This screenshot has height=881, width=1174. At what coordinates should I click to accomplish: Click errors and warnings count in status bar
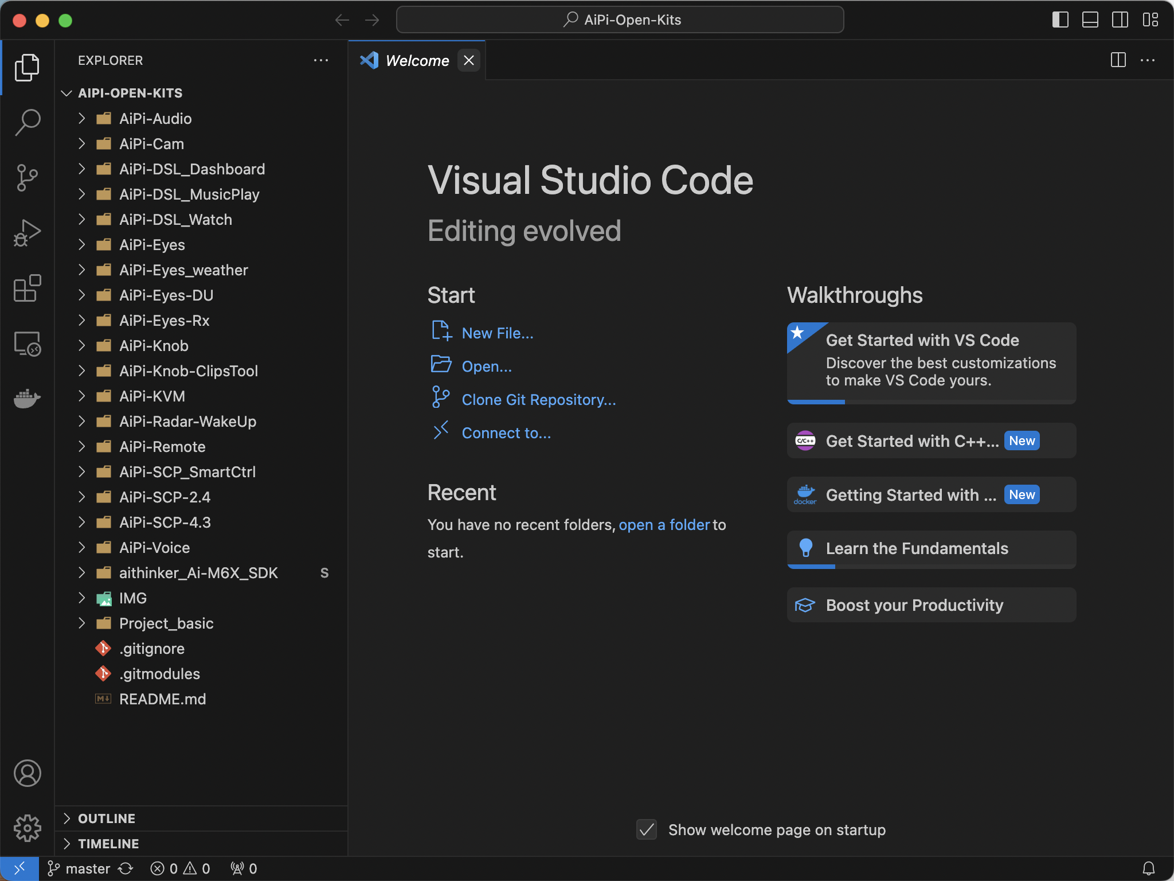[x=180, y=868]
